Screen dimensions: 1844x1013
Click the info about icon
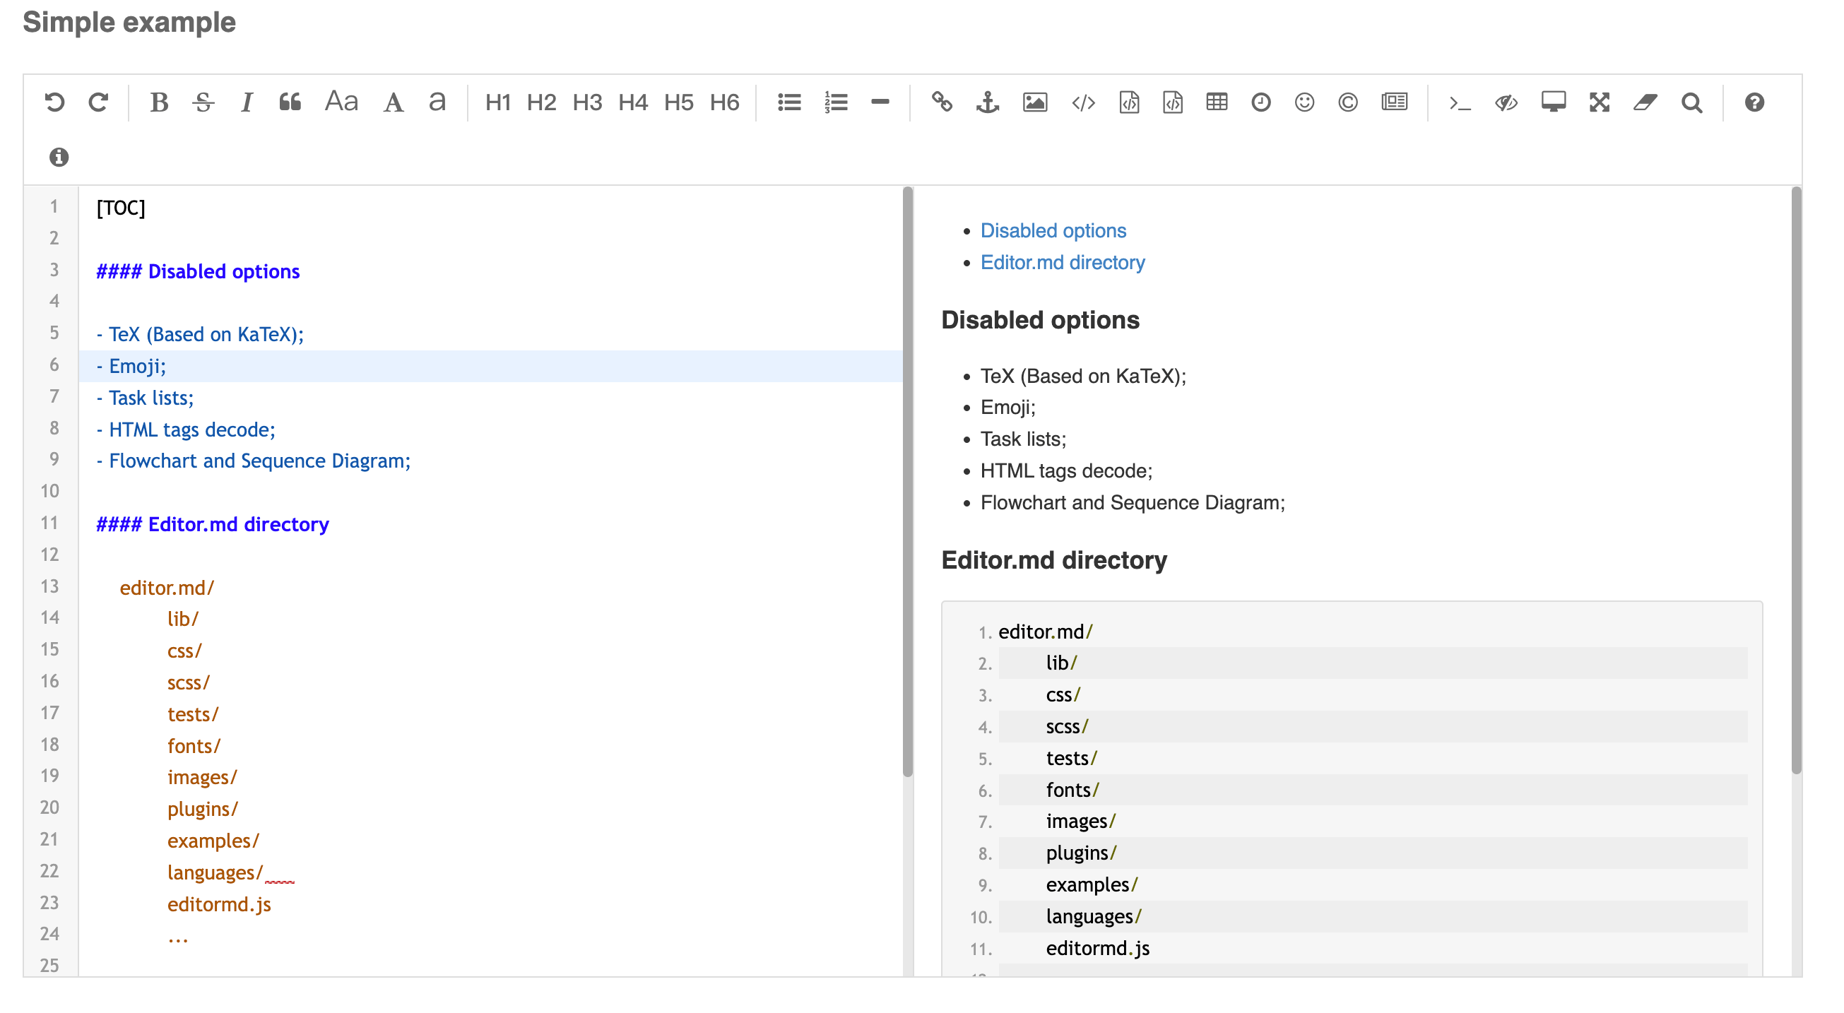click(59, 157)
